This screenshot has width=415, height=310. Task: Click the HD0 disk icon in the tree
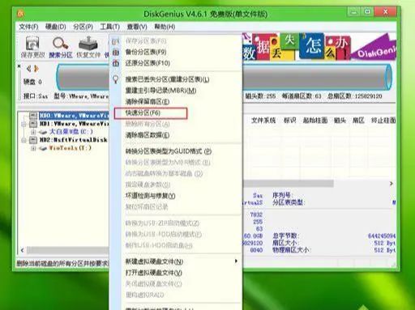(33, 116)
